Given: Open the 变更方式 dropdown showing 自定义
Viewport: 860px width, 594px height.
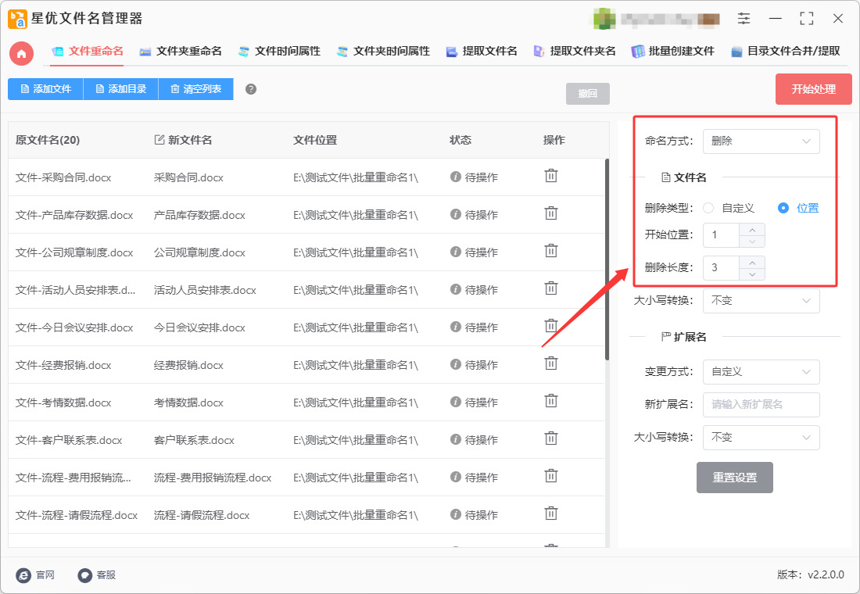Looking at the screenshot, I should (x=761, y=372).
